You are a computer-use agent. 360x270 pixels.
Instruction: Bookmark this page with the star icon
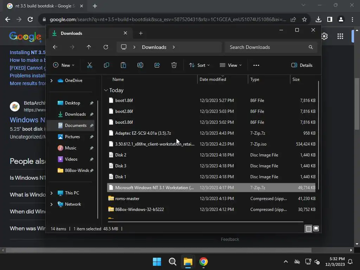pos(304,20)
